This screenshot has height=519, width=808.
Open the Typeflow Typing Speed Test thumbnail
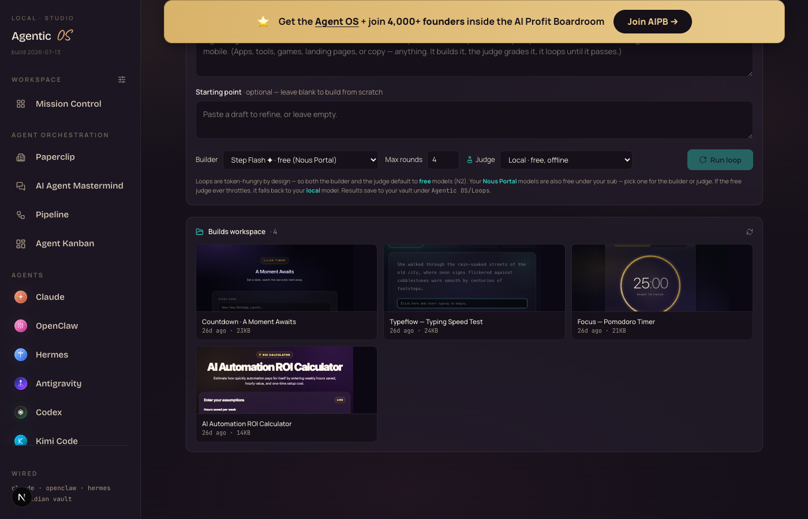474,278
